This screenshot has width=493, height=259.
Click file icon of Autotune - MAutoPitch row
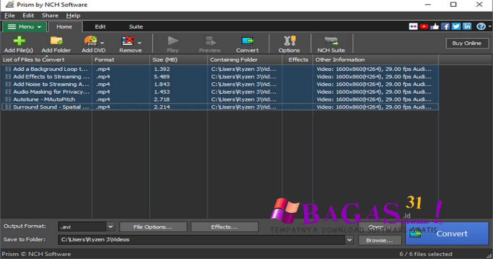[8, 99]
